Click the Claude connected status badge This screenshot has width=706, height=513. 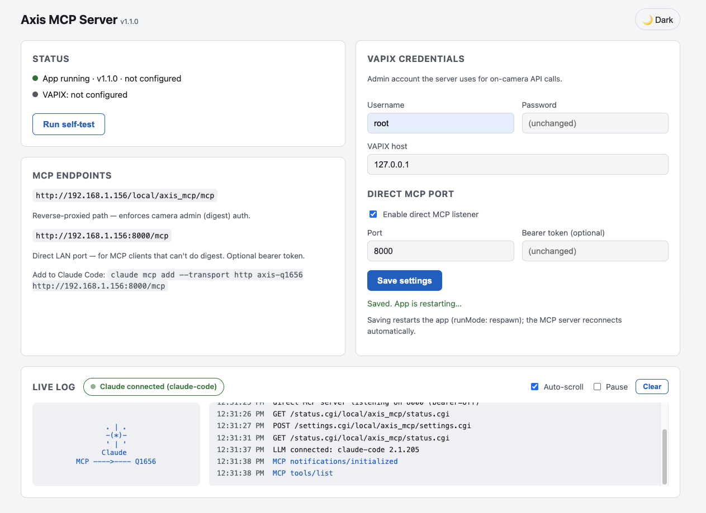(154, 387)
